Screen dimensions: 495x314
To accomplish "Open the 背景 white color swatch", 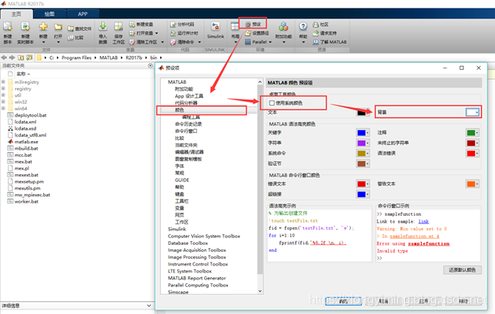I will (473, 112).
